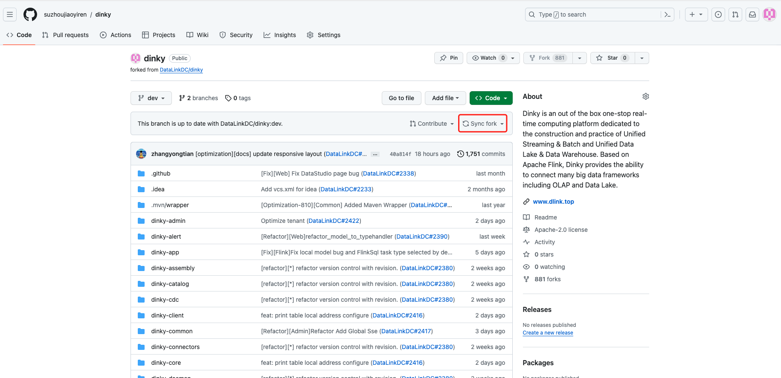The image size is (781, 378).
Task: Click the dinky-app folder icon
Action: tap(141, 252)
